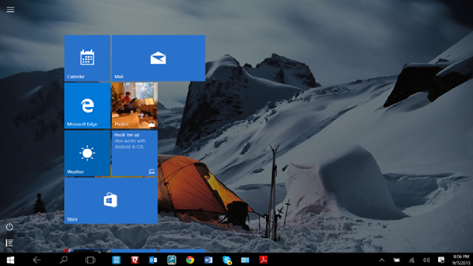The width and height of the screenshot is (473, 266).
Task: Click the Windows Start button
Action: (x=10, y=260)
